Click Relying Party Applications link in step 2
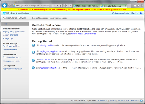Image resolution: width=145 pixels, height=104 pixels. (x=51, y=51)
